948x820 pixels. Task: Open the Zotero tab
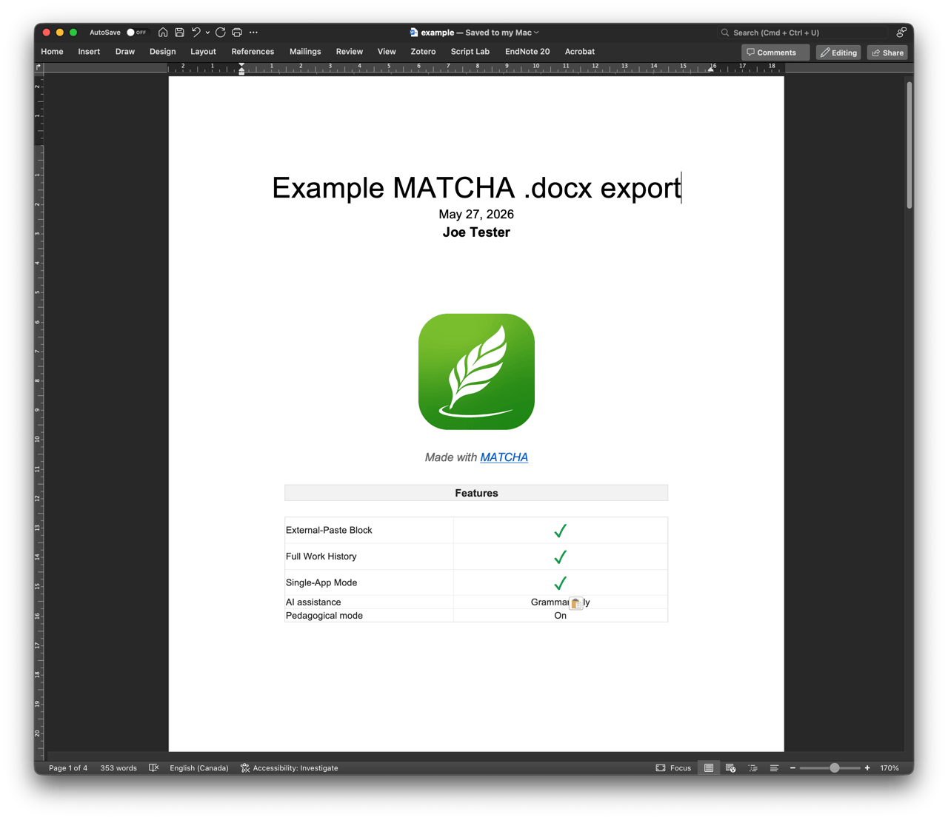[423, 52]
